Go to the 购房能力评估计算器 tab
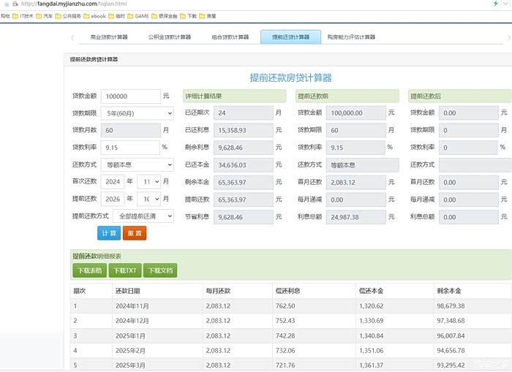This screenshot has width=512, height=372. 350,37
